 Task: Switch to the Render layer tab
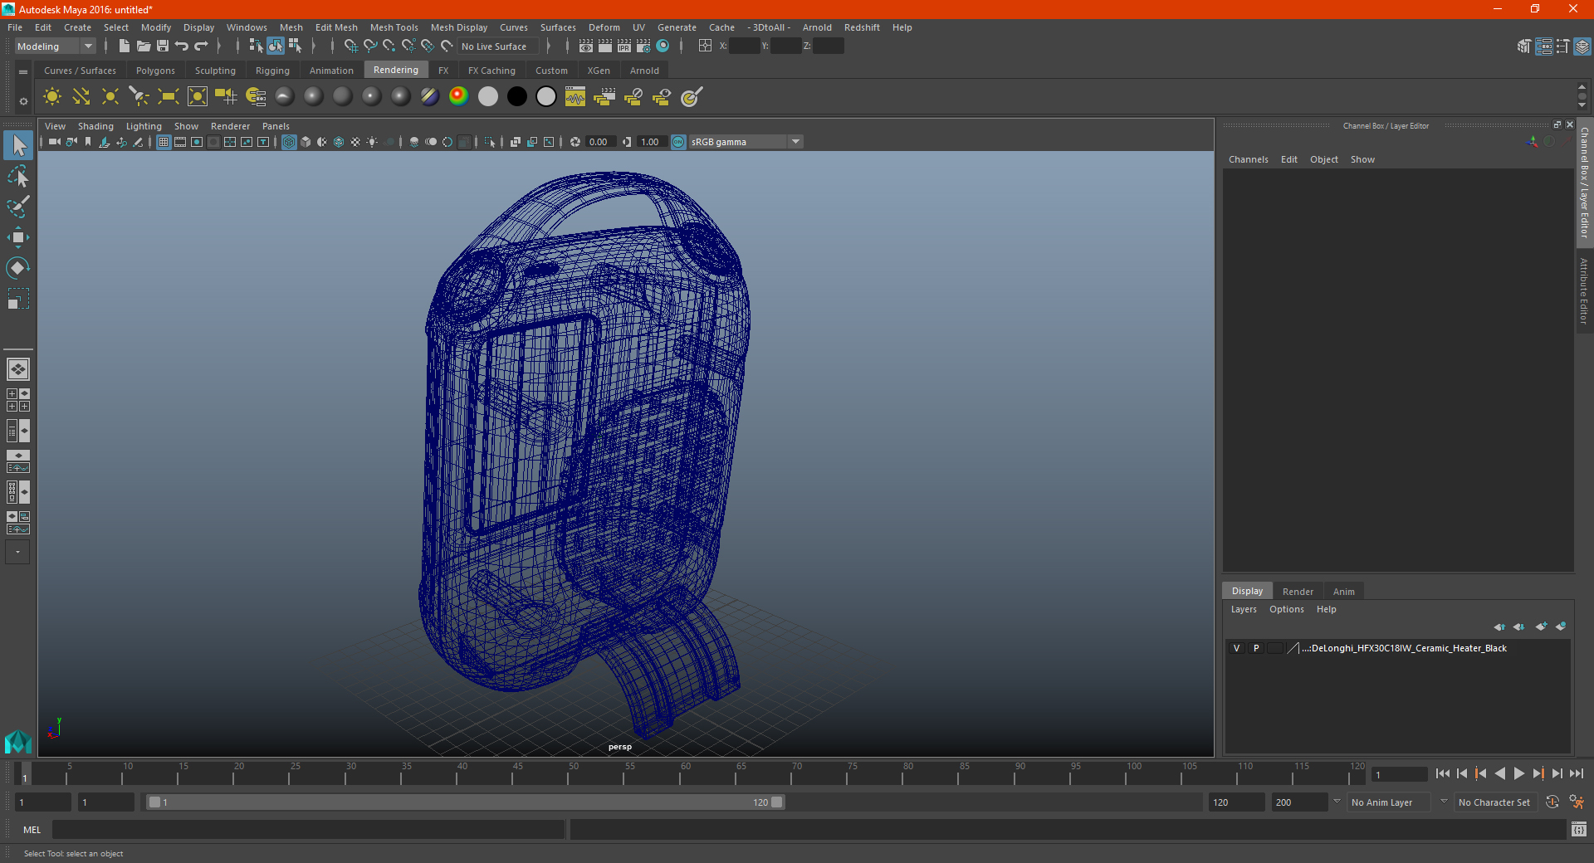[x=1298, y=592]
